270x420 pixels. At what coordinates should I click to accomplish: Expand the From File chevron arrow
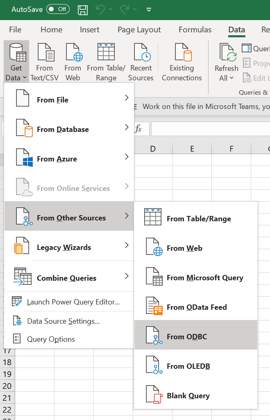(127, 98)
